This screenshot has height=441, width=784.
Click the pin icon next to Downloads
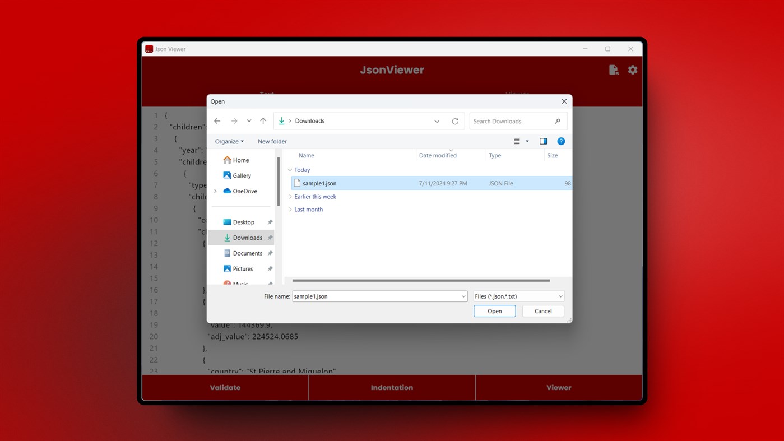[270, 238]
